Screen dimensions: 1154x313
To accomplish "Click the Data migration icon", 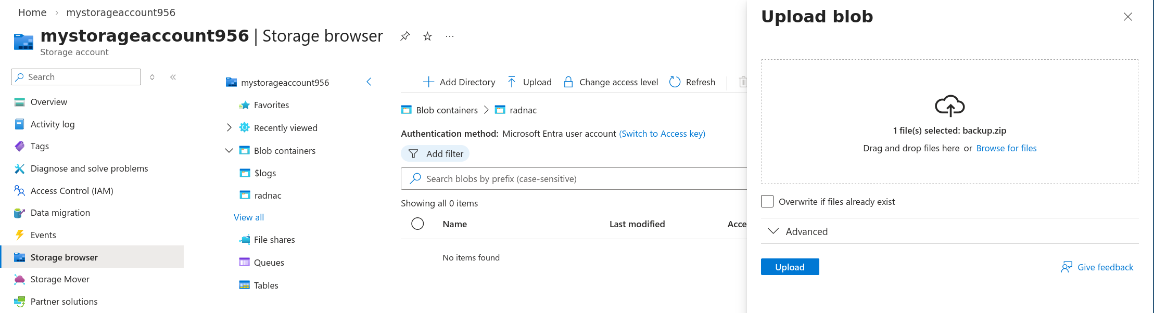I will pyautogui.click(x=19, y=213).
